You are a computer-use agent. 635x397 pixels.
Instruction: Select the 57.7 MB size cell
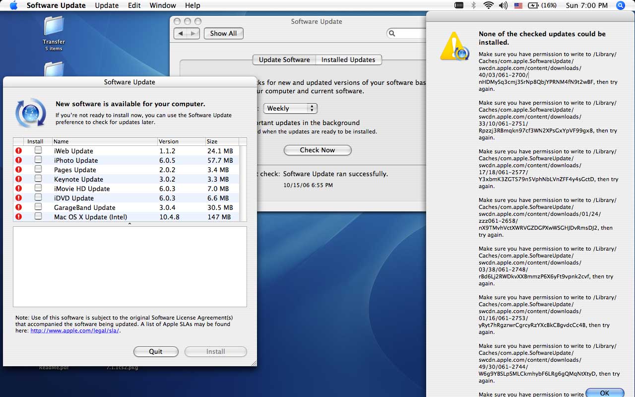[220, 160]
